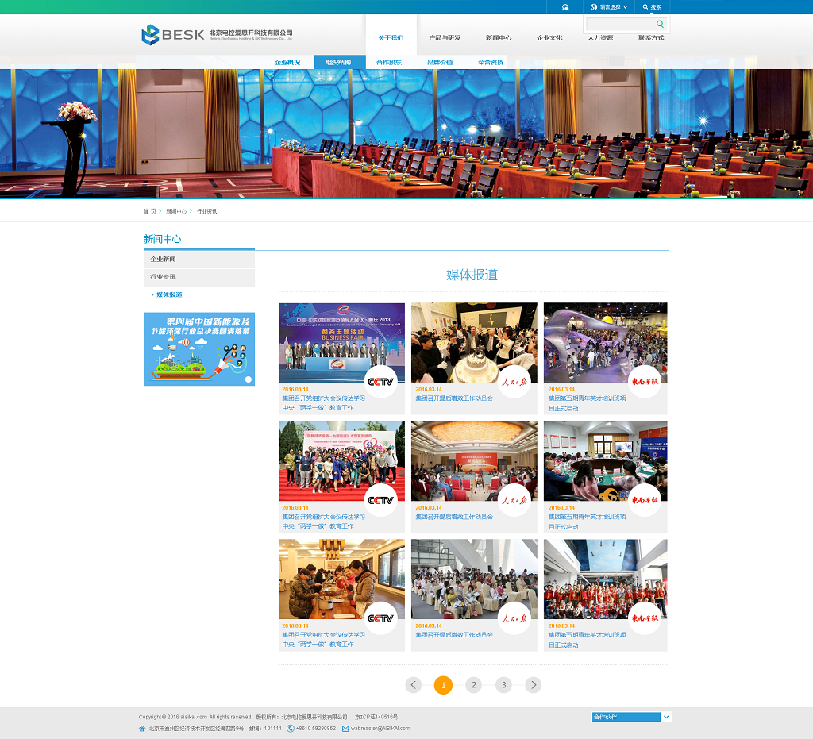Switch to the 品牌价值 sub-navigation tab
The image size is (813, 739).
440,62
